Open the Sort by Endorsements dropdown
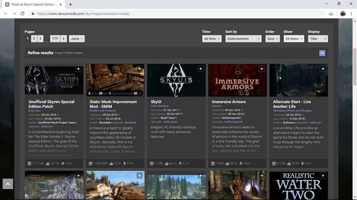Viewport: 357px width, 200px height. (x=243, y=39)
